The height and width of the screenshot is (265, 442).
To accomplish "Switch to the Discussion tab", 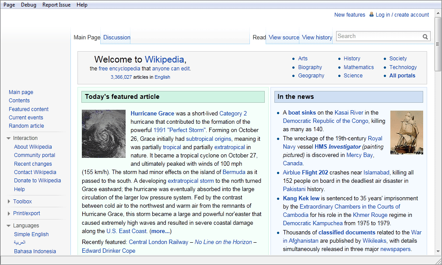I will [117, 37].
